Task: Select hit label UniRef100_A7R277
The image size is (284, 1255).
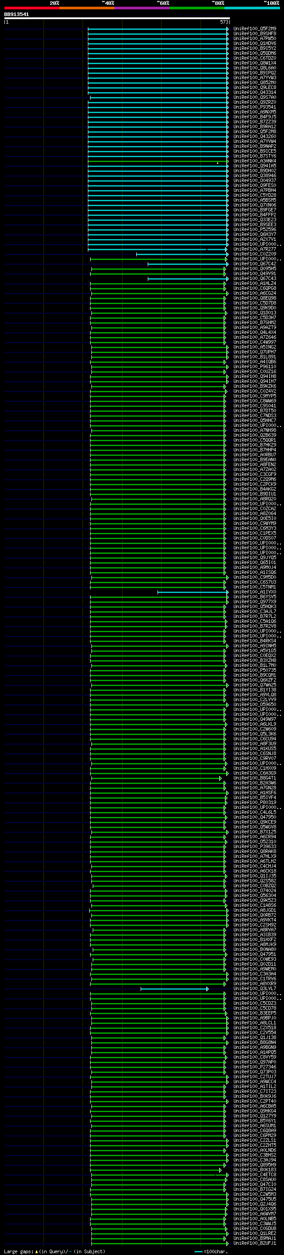Action: pyautogui.click(x=254, y=249)
